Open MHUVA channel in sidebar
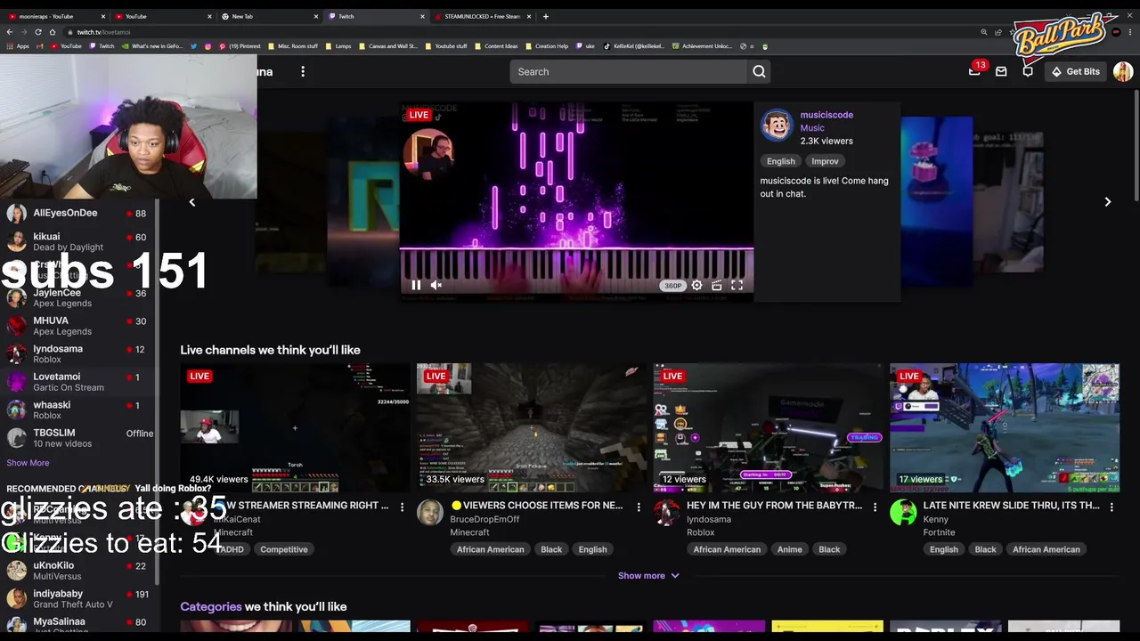Viewport: 1140px width, 641px height. [79, 326]
